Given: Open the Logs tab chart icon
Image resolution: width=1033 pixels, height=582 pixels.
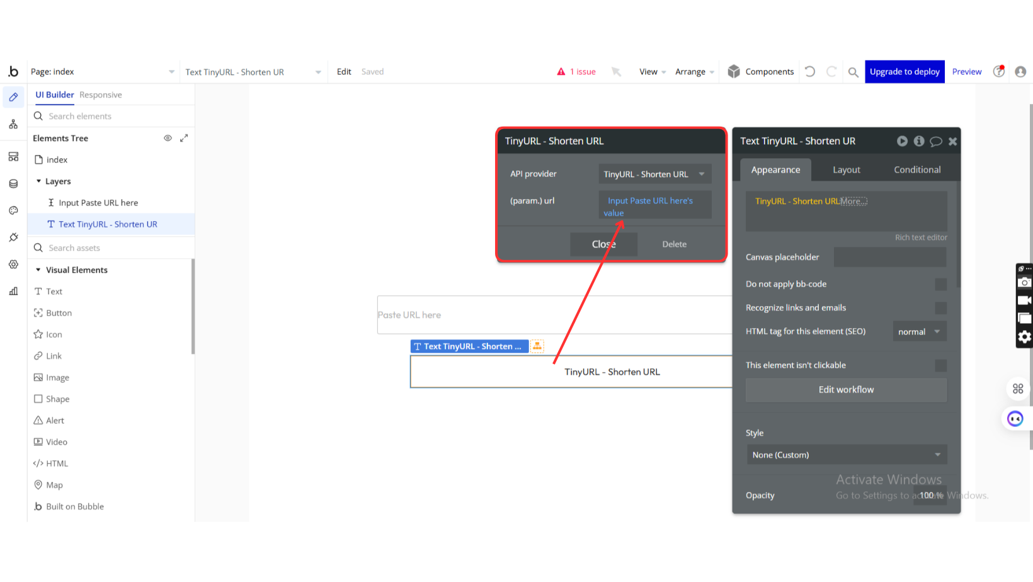Looking at the screenshot, I should tap(13, 291).
